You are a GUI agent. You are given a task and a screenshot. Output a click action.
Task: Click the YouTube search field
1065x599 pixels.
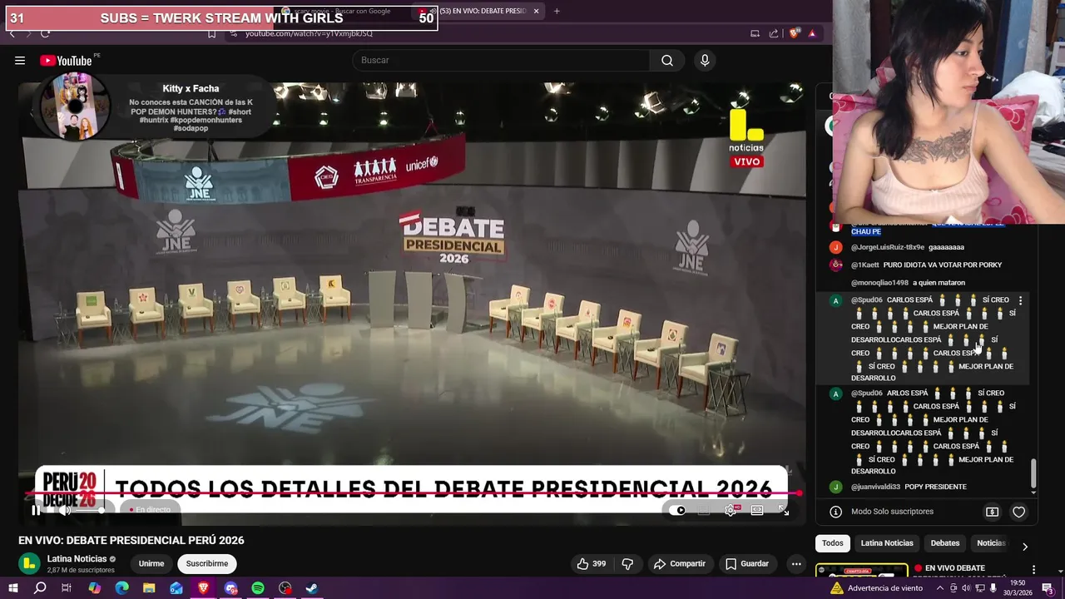tap(501, 60)
